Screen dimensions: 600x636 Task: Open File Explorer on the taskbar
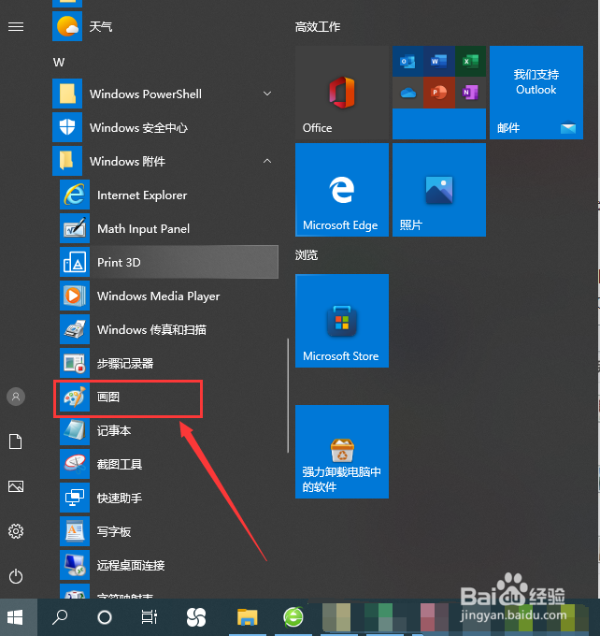click(248, 617)
